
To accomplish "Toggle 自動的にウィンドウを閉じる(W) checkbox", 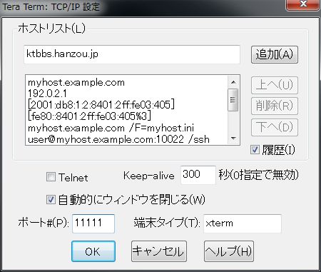I will coord(51,199).
